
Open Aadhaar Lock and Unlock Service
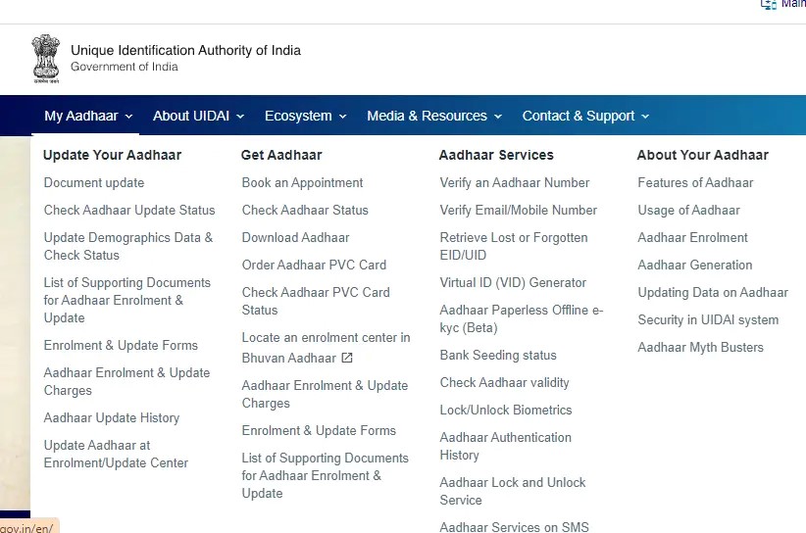[x=513, y=491]
